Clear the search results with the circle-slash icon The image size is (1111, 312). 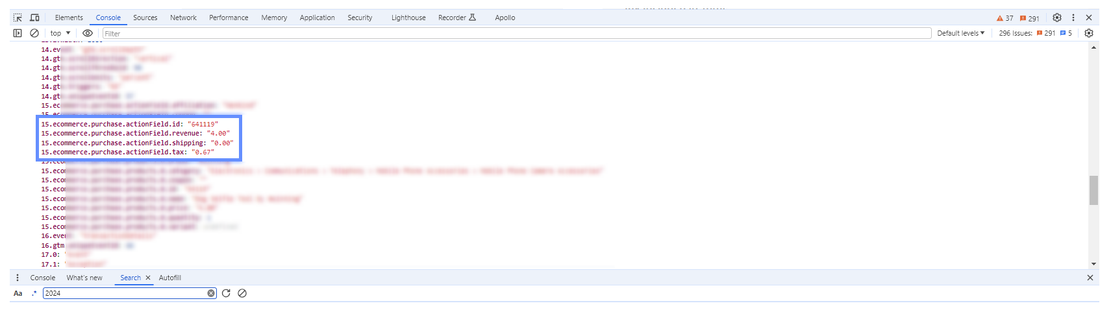(242, 293)
